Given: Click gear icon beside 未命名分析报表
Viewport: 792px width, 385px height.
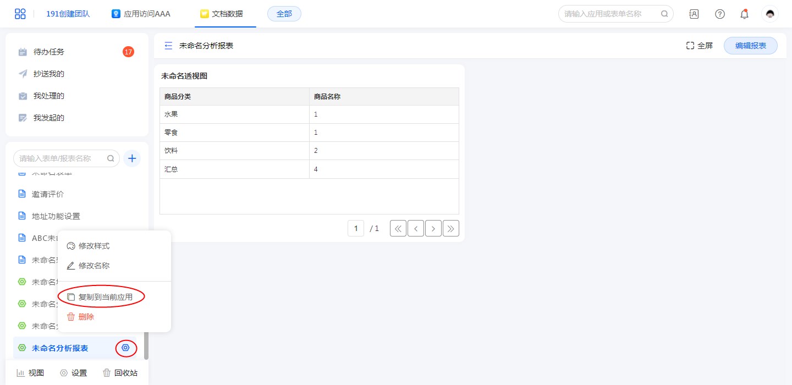Looking at the screenshot, I should (126, 348).
